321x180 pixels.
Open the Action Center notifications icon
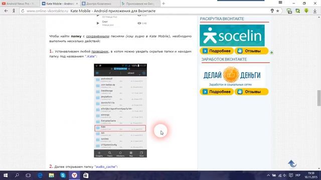coord(291,175)
